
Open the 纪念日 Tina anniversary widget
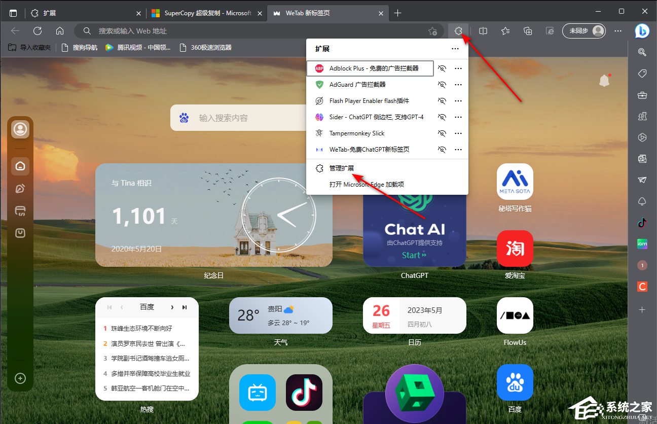[x=214, y=215]
